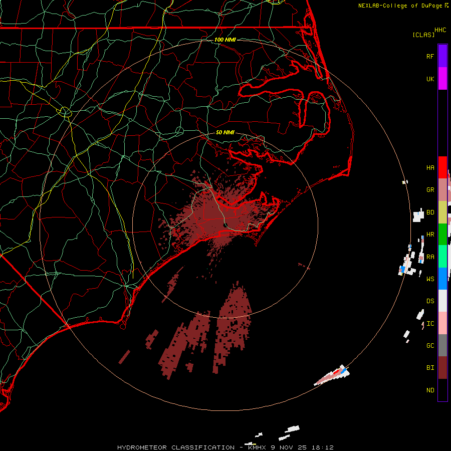
Task: Click the blue WS legend swatch
Action: click(442, 279)
